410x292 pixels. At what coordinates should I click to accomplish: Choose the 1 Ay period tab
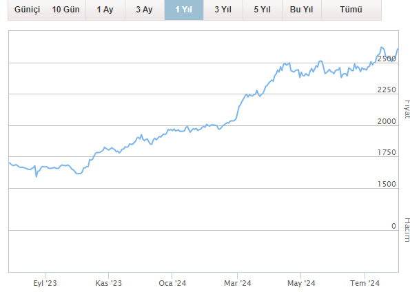105,10
